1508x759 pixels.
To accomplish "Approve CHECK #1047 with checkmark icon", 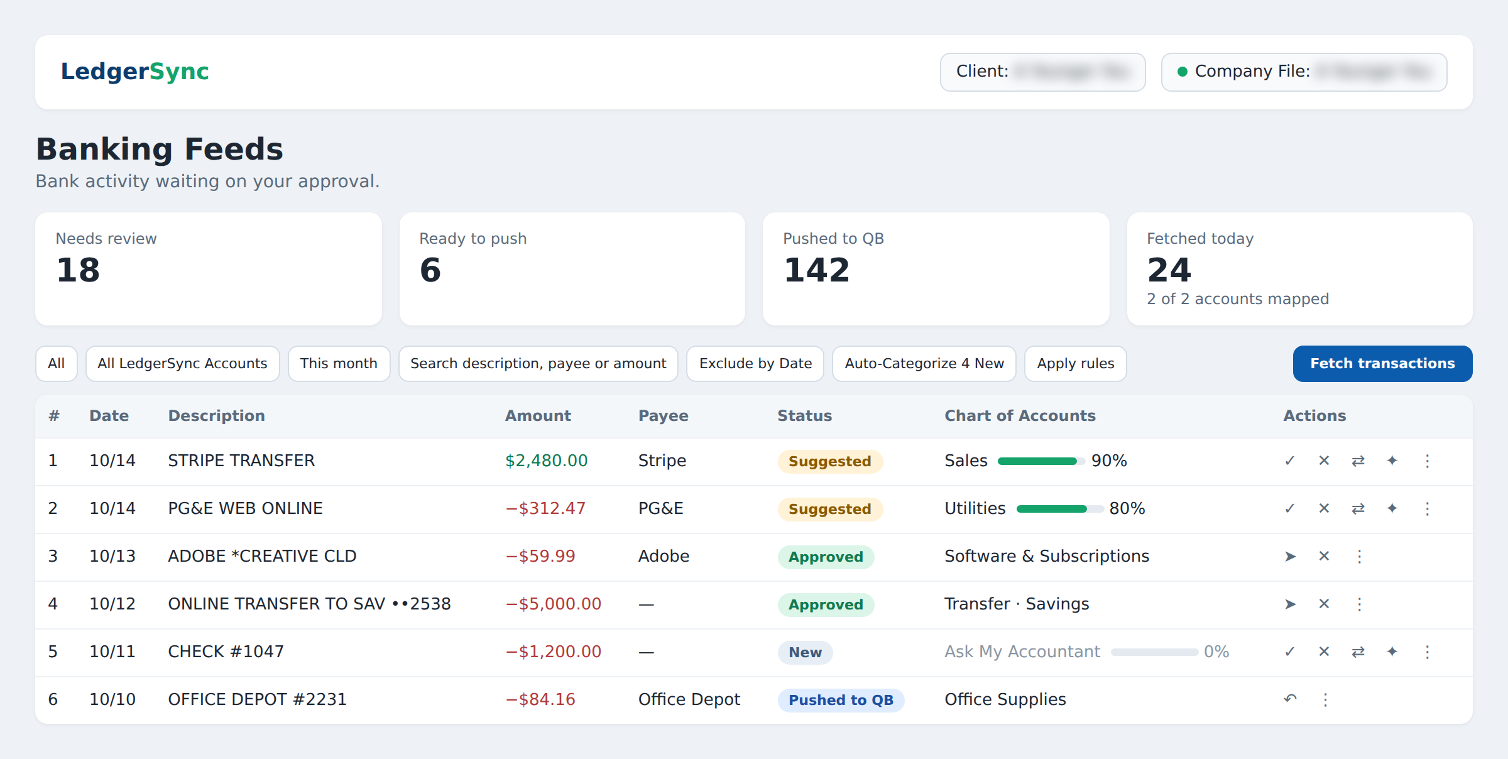I will tap(1290, 652).
